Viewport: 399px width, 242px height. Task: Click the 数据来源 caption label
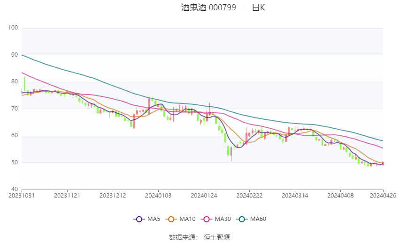tap(183, 237)
